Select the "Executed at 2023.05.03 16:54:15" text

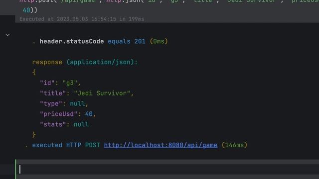(68, 19)
